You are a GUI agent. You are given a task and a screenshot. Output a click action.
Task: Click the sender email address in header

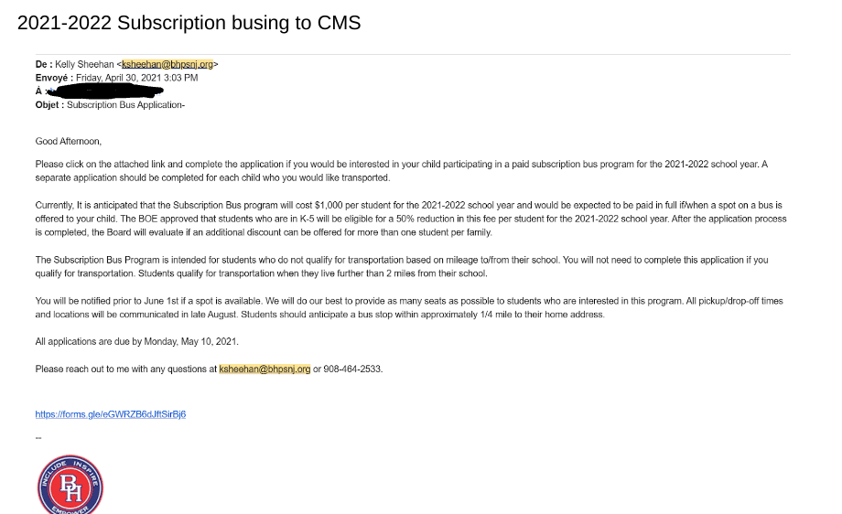coord(167,64)
